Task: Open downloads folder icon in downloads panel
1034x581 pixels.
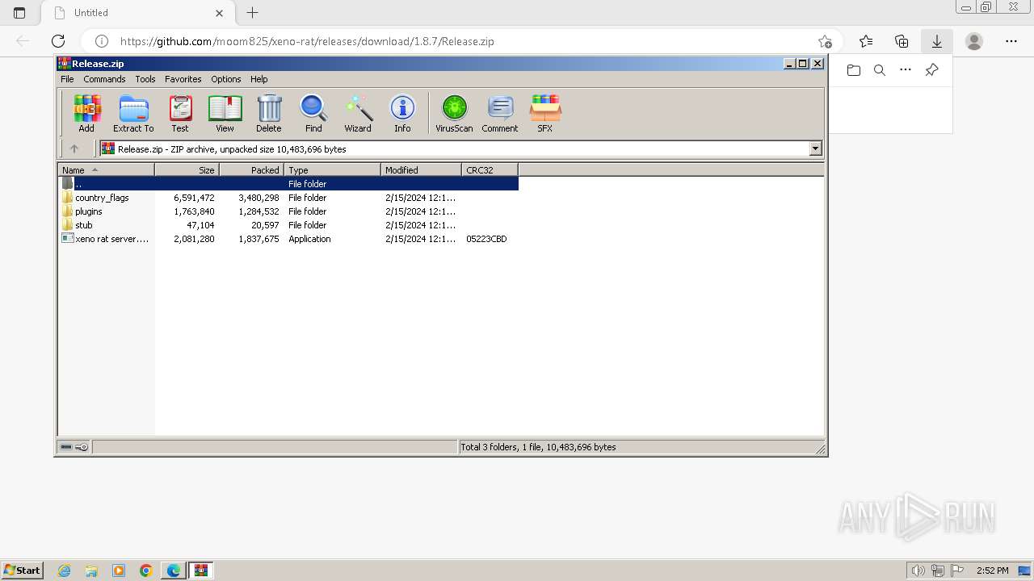Action: [854, 70]
